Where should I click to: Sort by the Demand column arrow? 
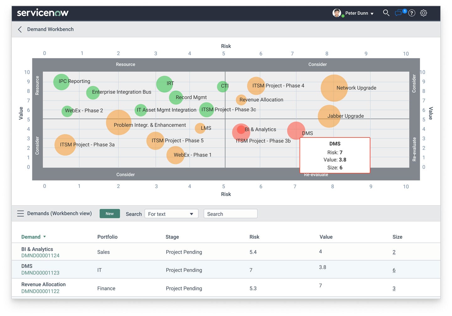pos(45,237)
